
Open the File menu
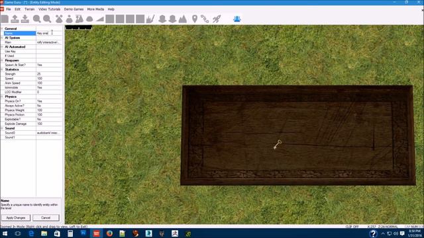click(x=9, y=9)
